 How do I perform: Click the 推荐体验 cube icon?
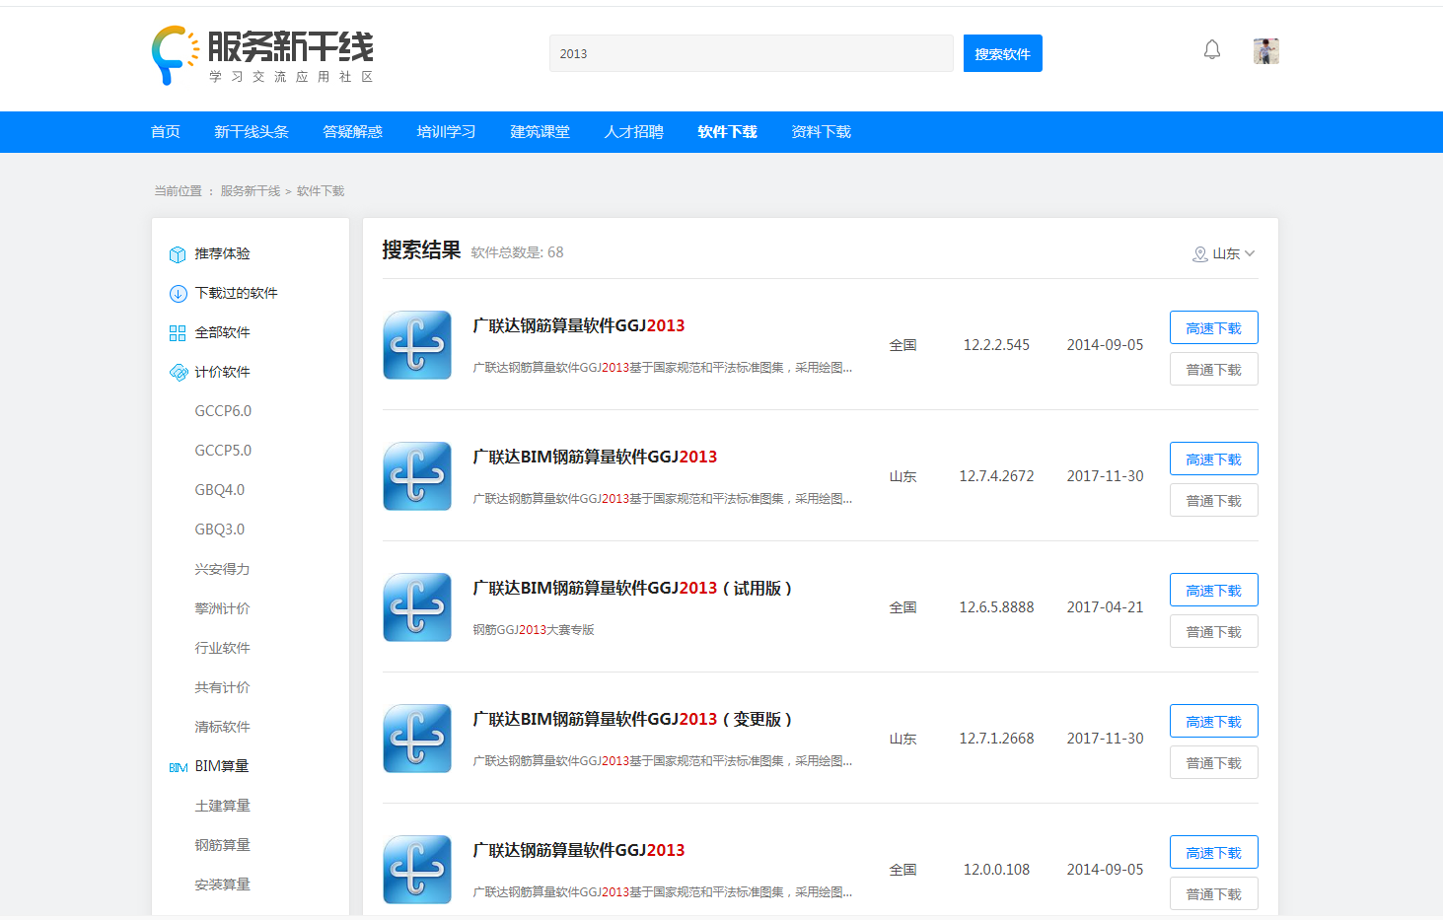178,254
